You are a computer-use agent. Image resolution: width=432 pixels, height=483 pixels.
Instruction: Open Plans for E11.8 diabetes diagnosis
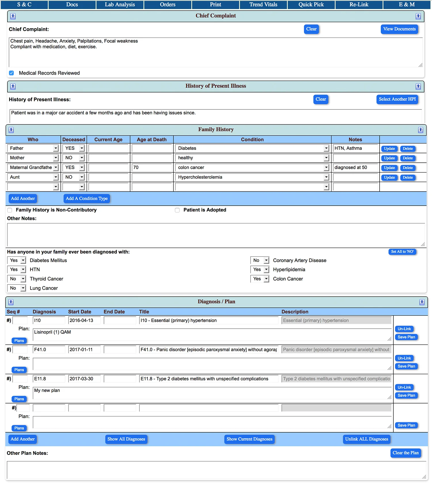19,399
